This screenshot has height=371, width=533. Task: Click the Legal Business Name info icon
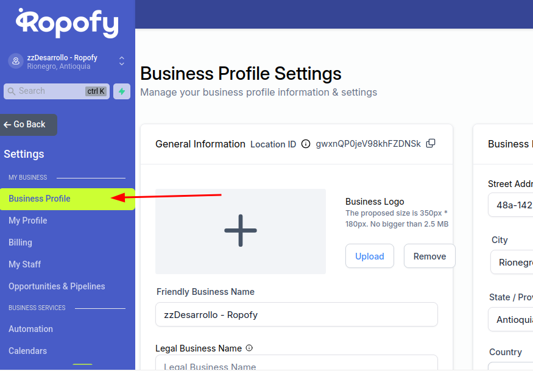point(249,348)
